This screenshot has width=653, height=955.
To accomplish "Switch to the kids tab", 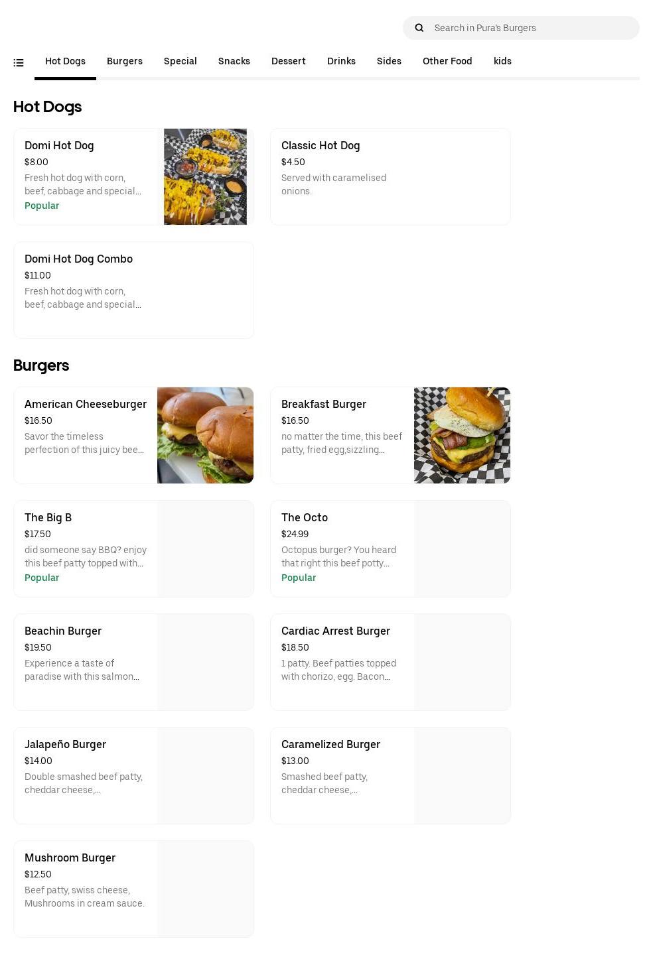I will tap(502, 61).
